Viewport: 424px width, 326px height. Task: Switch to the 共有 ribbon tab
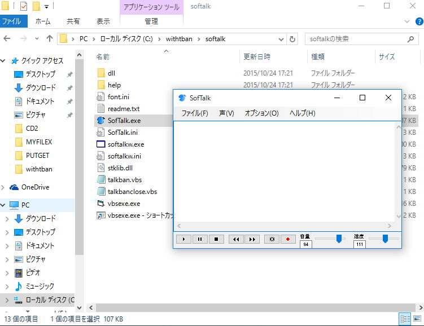point(73,21)
